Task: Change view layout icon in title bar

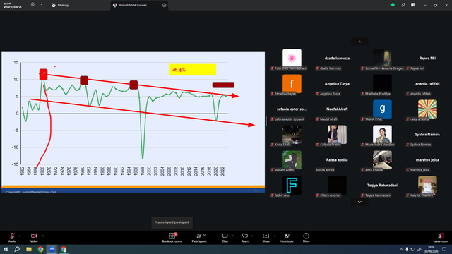Action: (x=413, y=5)
